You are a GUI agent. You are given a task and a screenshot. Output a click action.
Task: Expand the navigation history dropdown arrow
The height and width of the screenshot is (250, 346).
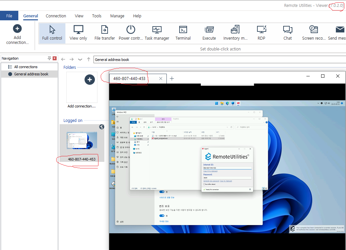click(x=80, y=59)
